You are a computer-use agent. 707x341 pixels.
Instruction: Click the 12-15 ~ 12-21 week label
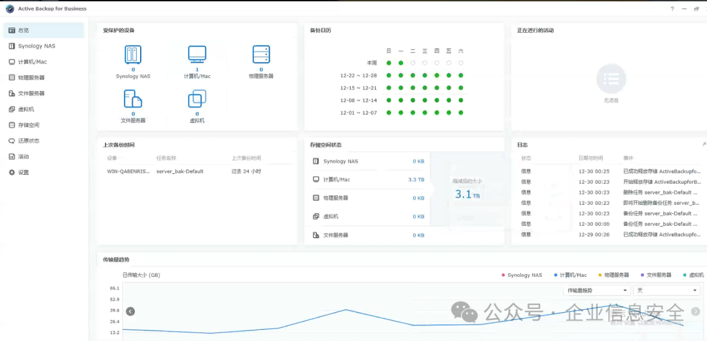(359, 88)
